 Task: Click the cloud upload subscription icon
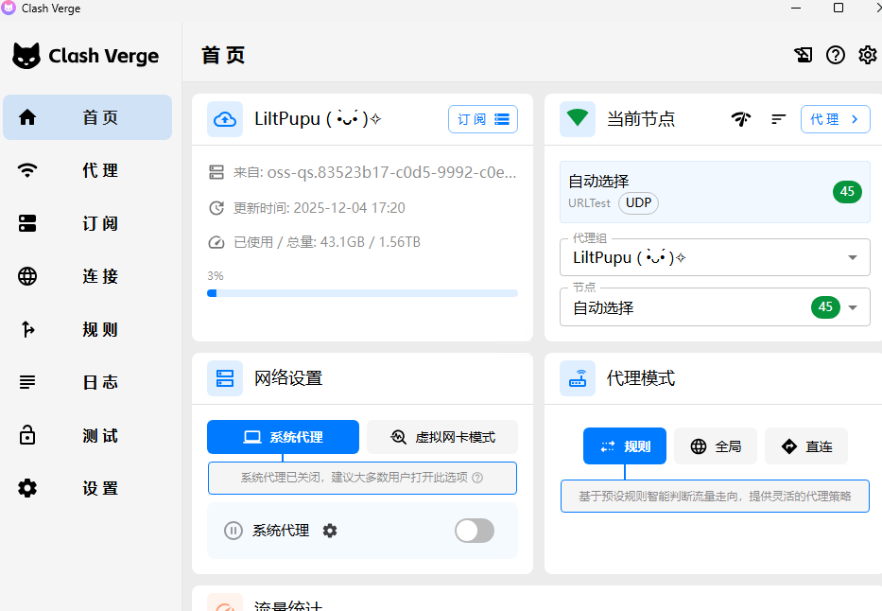pos(225,119)
